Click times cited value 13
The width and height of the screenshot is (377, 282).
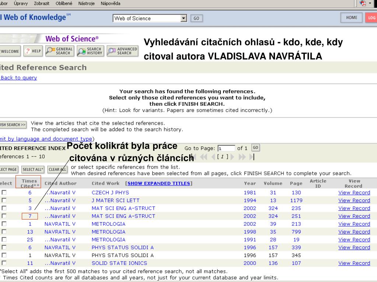pos(30,232)
